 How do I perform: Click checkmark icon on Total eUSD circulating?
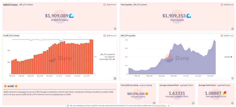pos(154,103)
